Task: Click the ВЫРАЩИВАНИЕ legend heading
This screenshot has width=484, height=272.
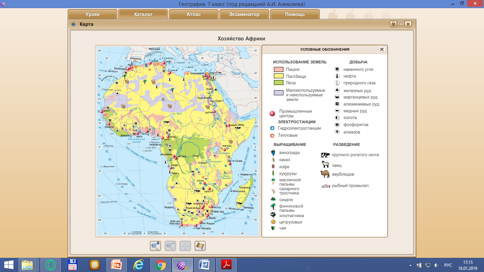Action: (x=290, y=144)
